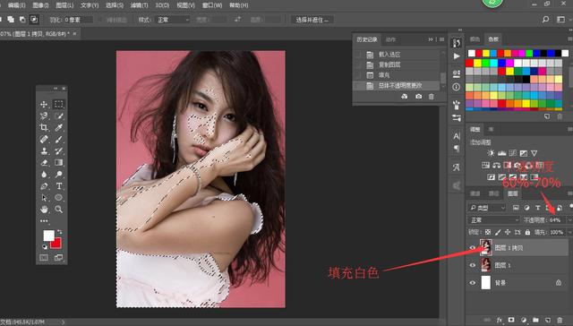Select the Rectangular Marquee tool
Viewport: 573px width, 326px height.
pos(58,105)
